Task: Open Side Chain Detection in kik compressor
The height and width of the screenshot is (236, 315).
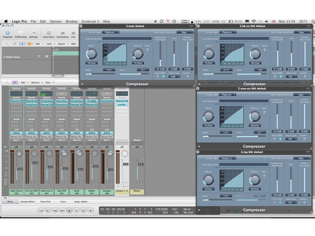Action: point(302,32)
